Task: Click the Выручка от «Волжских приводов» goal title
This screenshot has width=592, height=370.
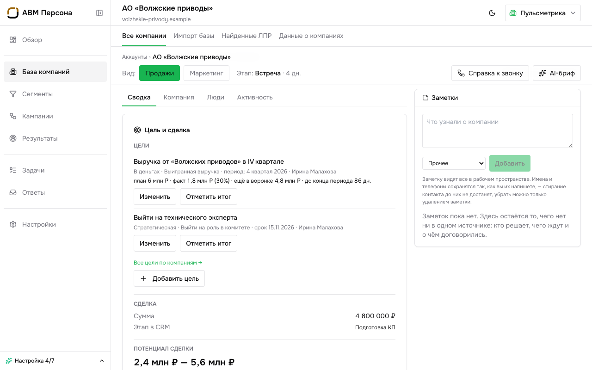Action: click(209, 161)
